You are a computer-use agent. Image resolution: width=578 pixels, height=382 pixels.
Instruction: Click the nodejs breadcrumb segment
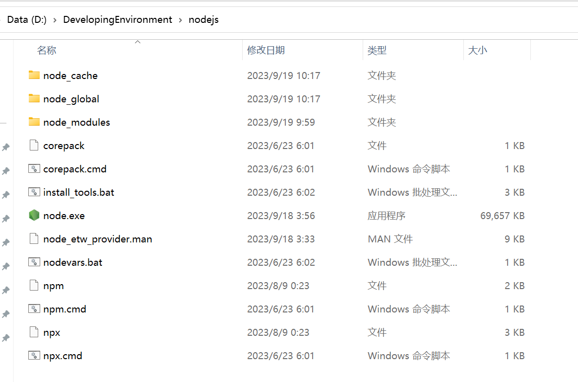coord(203,20)
